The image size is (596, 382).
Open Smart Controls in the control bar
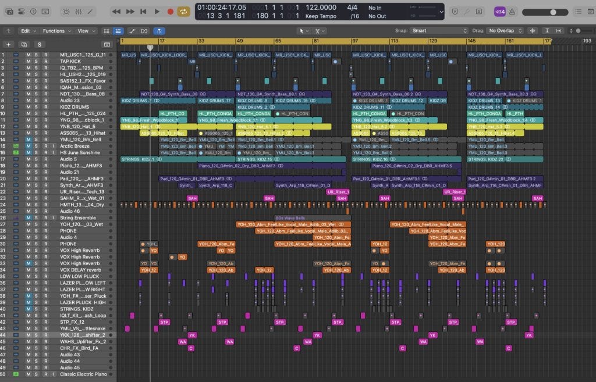click(66, 11)
